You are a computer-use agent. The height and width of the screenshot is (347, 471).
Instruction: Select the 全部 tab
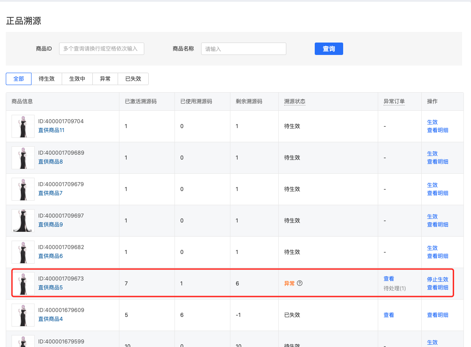[19, 79]
